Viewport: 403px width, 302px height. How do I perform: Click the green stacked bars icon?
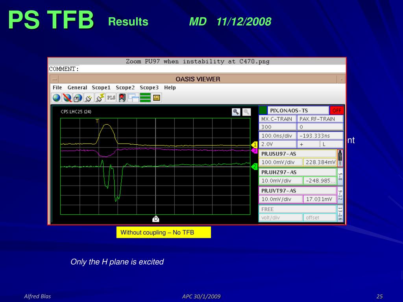(x=145, y=98)
